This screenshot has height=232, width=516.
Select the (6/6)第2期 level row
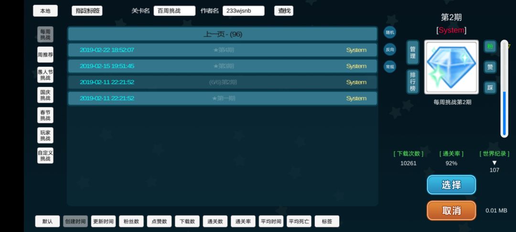pos(223,82)
